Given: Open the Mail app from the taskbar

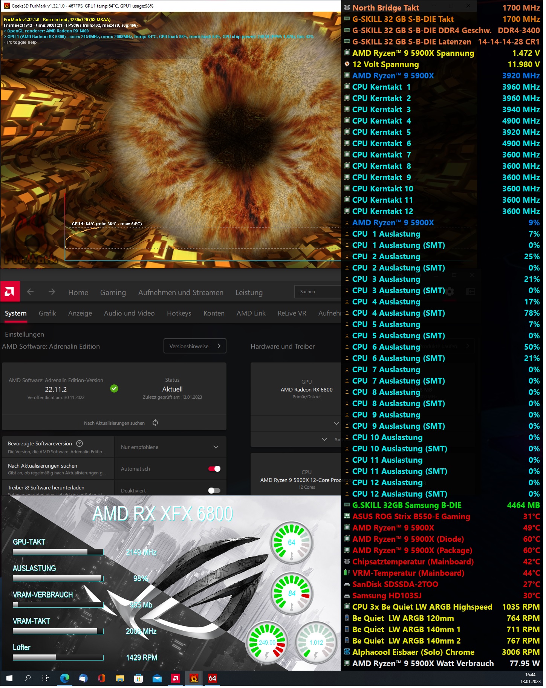Looking at the screenshot, I should coord(157,679).
